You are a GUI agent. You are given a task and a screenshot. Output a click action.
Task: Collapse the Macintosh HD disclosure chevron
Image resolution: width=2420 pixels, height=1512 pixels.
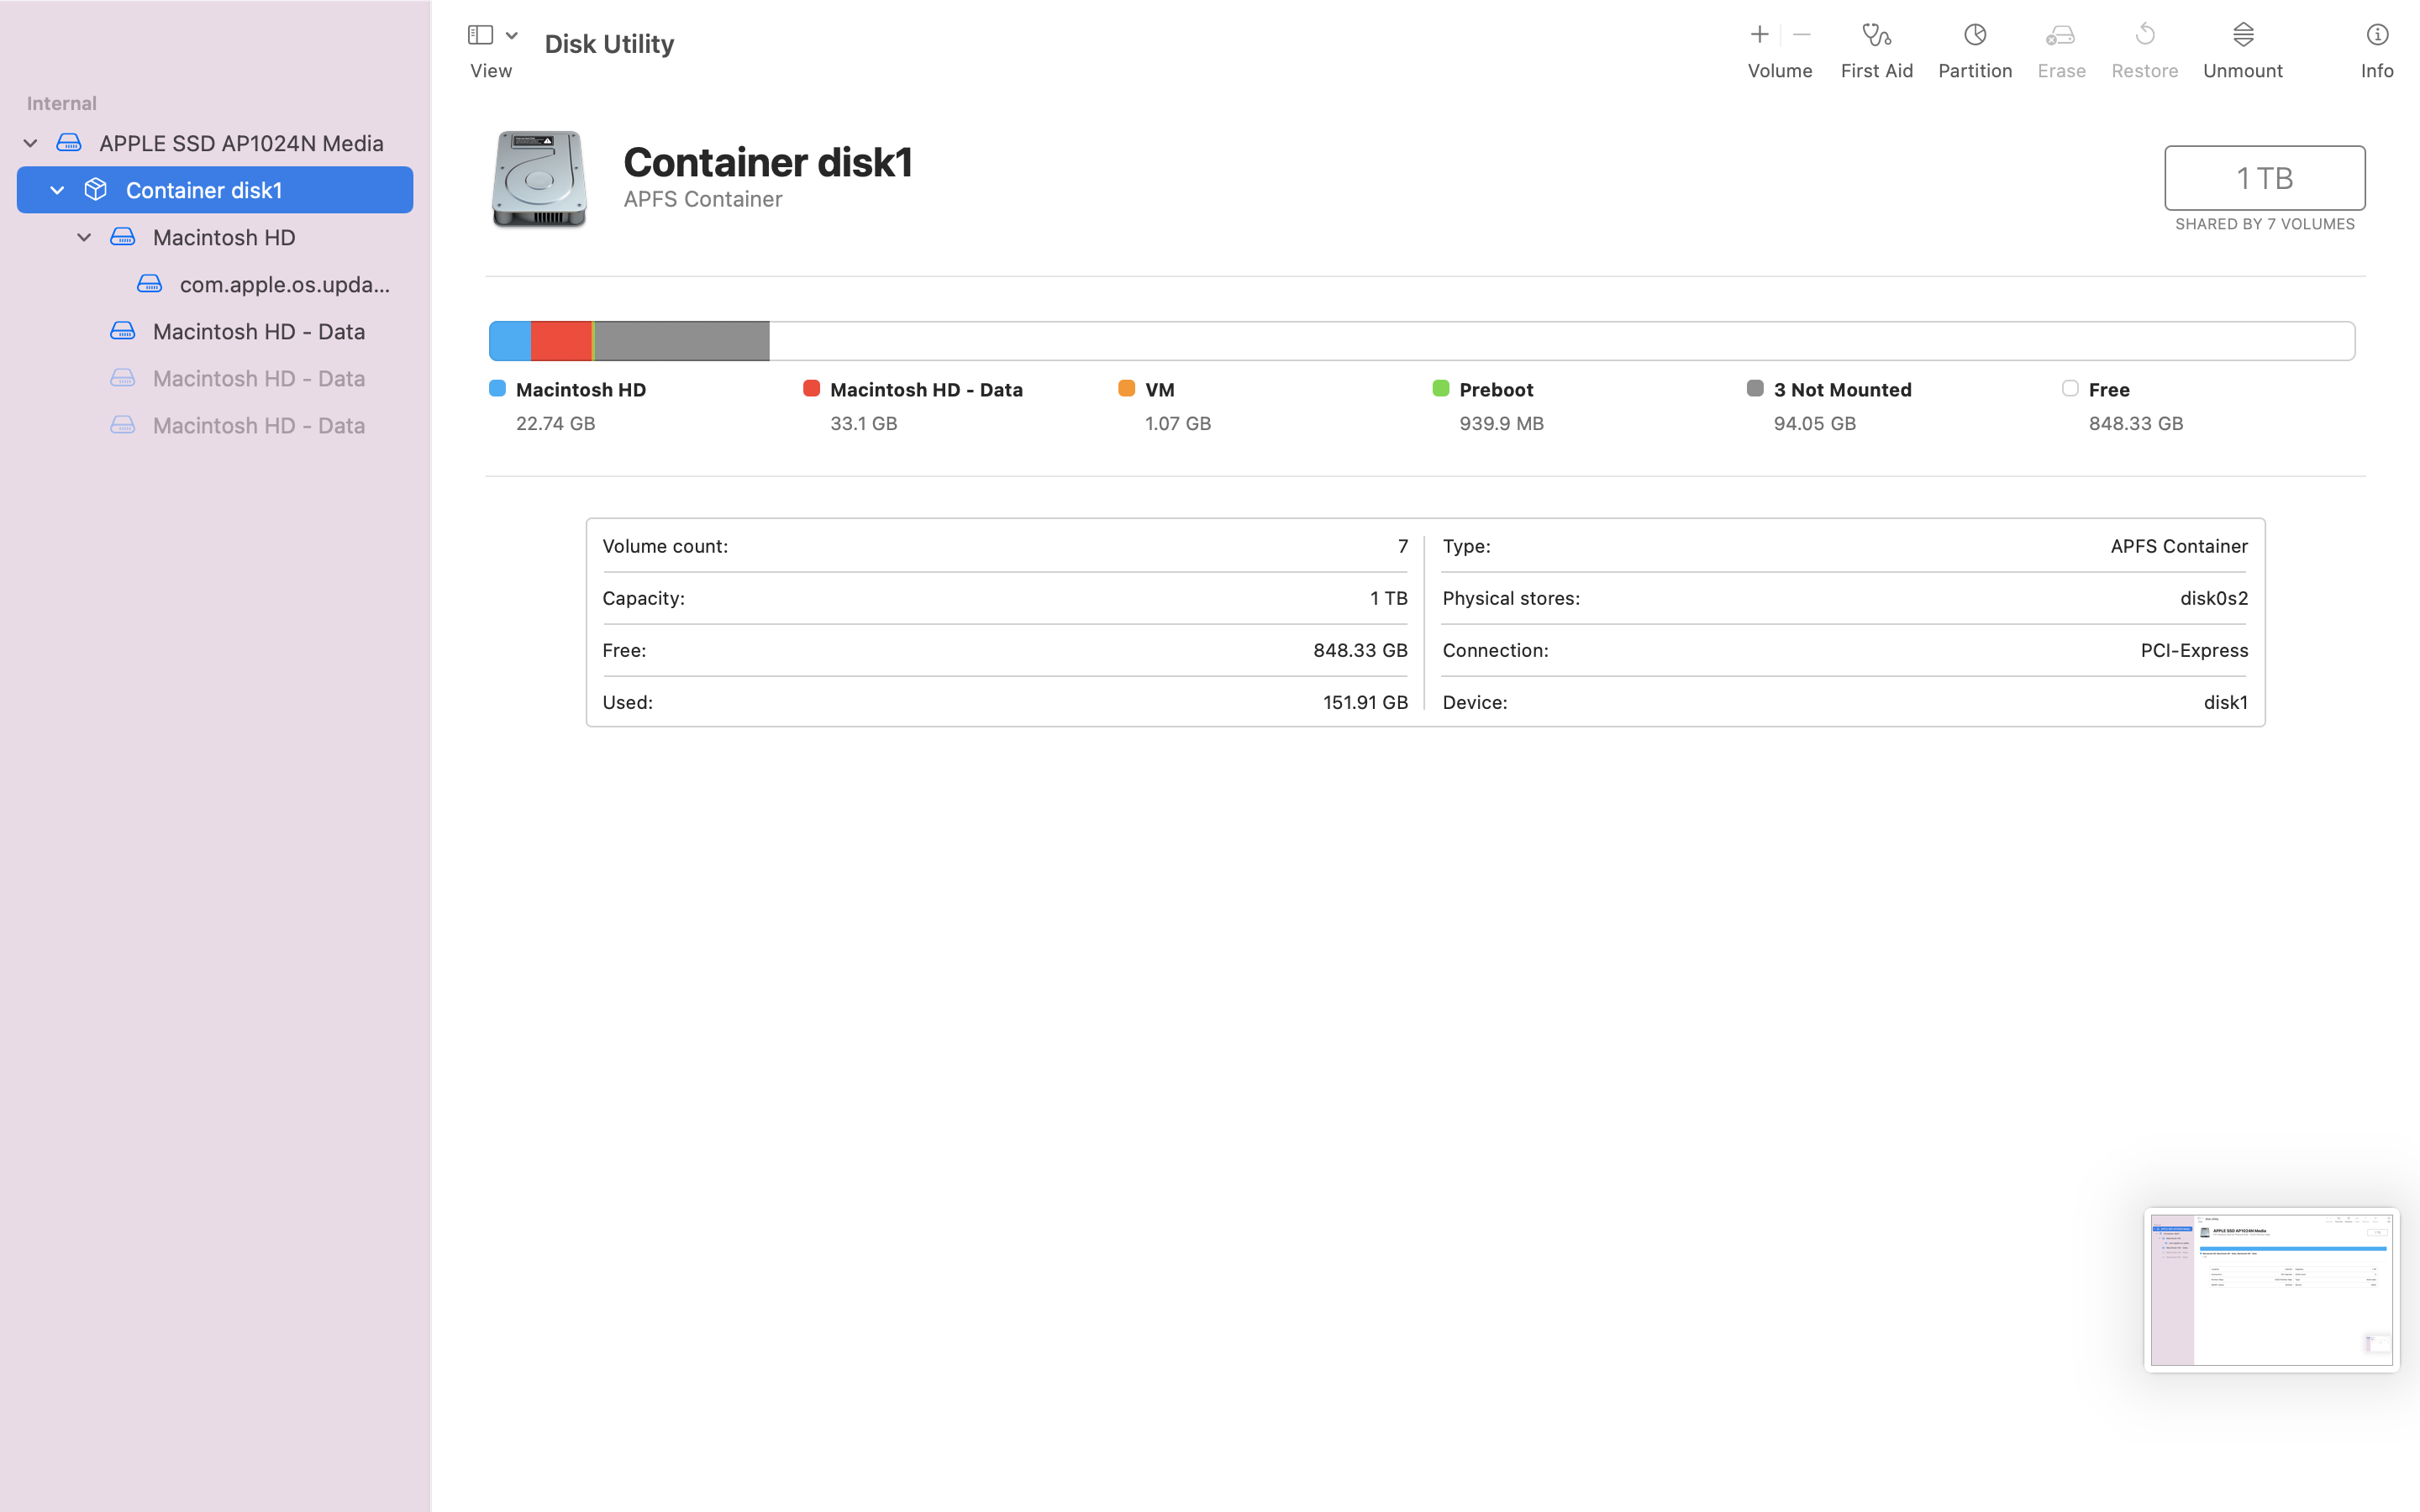coord(84,237)
